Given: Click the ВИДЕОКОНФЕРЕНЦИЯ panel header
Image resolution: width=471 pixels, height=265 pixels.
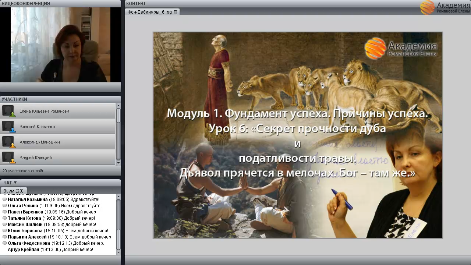Looking at the screenshot, I should pyautogui.click(x=60, y=3).
